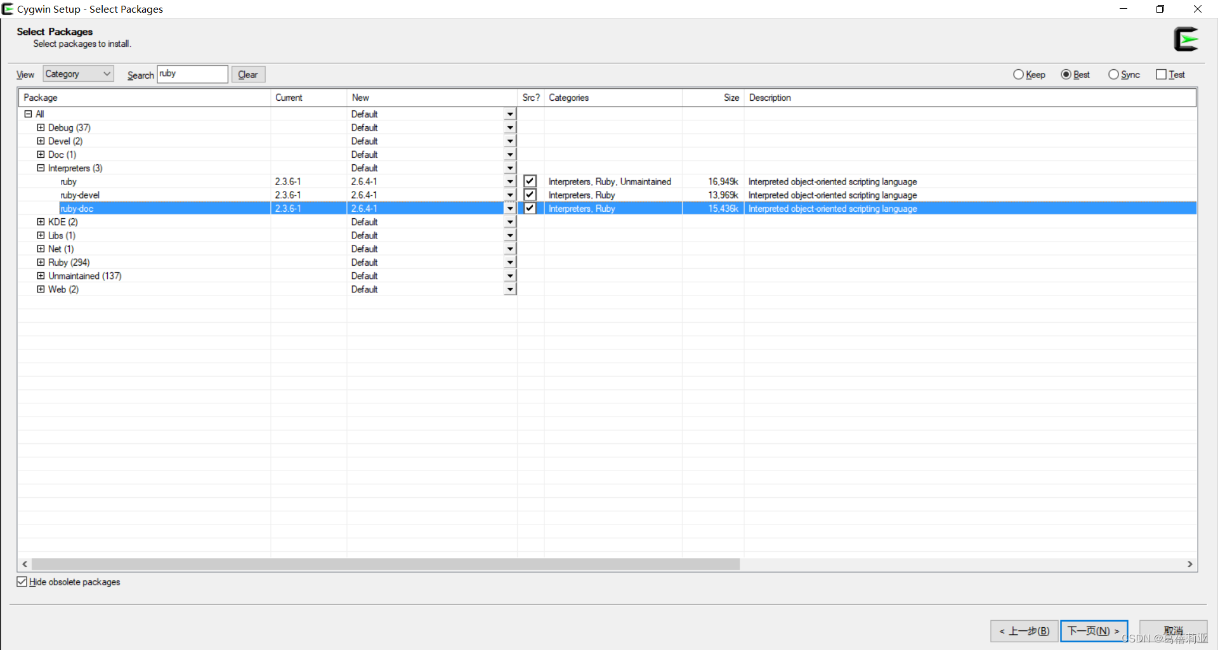Toggle Src checkbox for ruby package
Image resolution: width=1218 pixels, height=650 pixels.
(x=530, y=181)
